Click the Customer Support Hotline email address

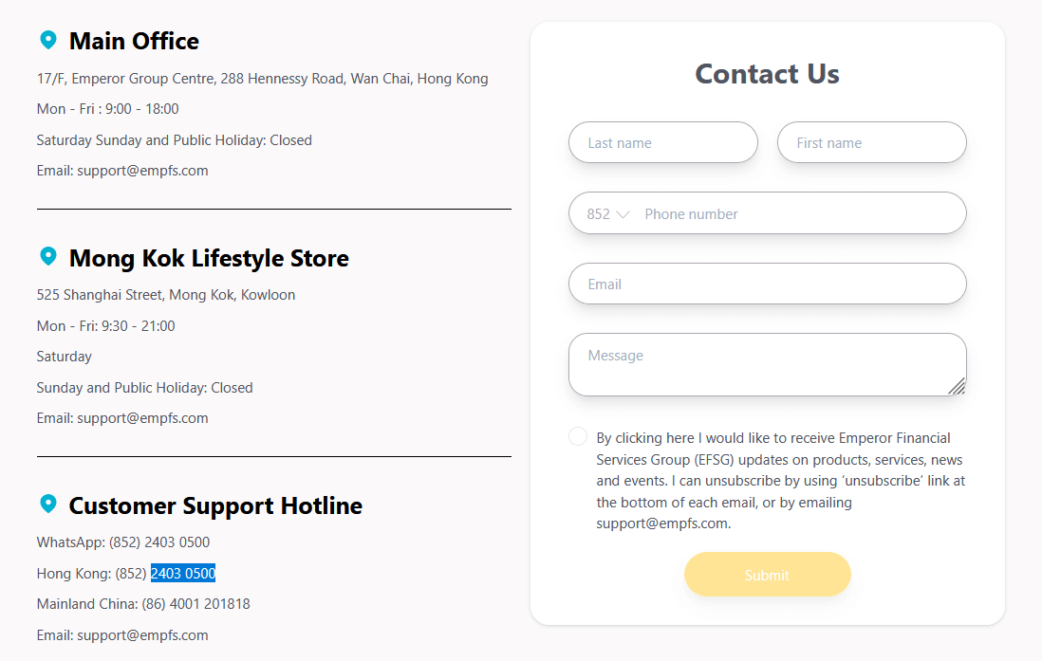143,635
